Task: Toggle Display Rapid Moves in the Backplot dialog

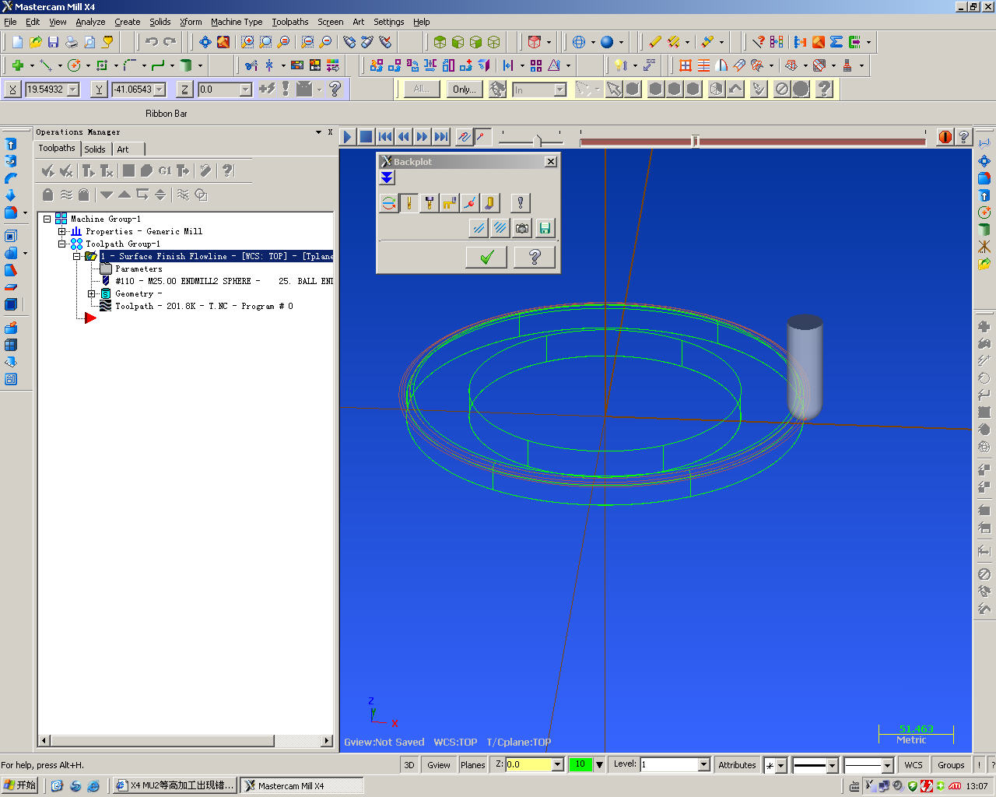Action: coord(449,203)
